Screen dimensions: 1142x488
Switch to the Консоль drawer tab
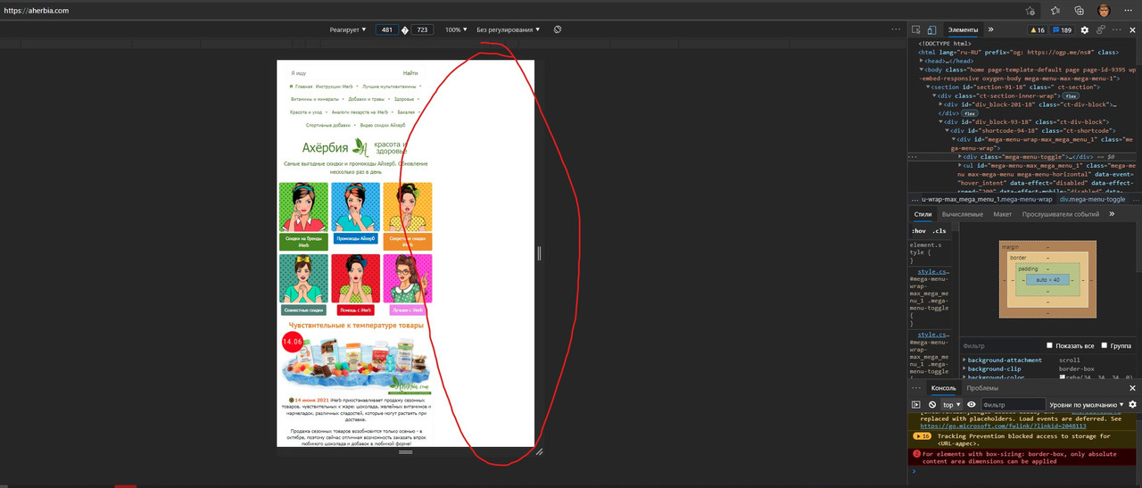(944, 388)
